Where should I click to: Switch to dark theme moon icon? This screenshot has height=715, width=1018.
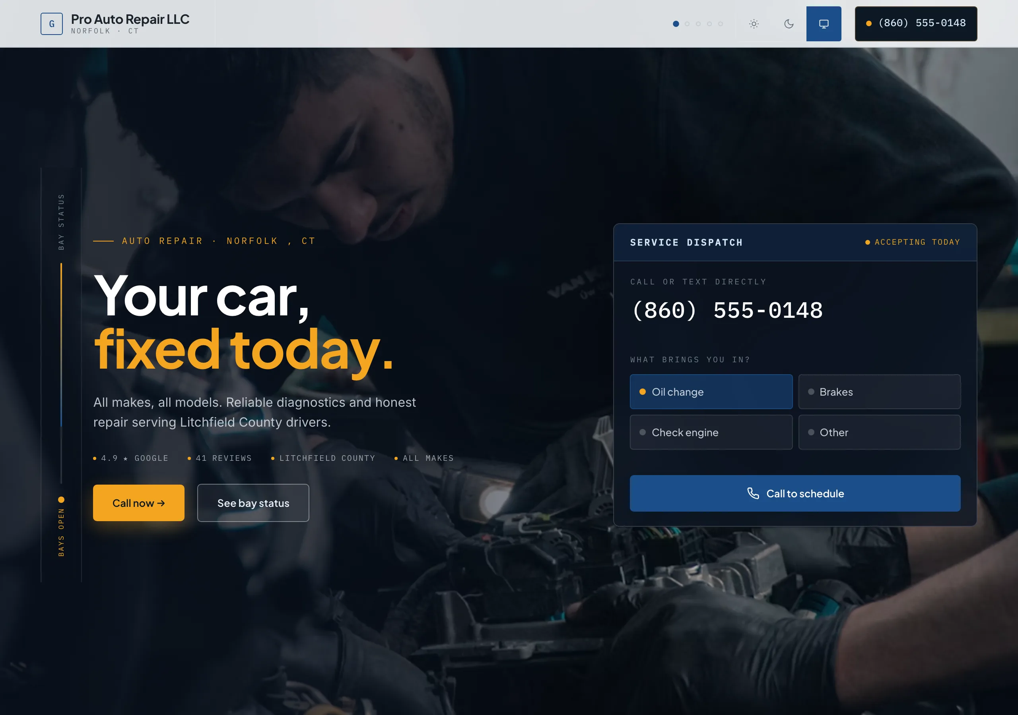click(789, 24)
